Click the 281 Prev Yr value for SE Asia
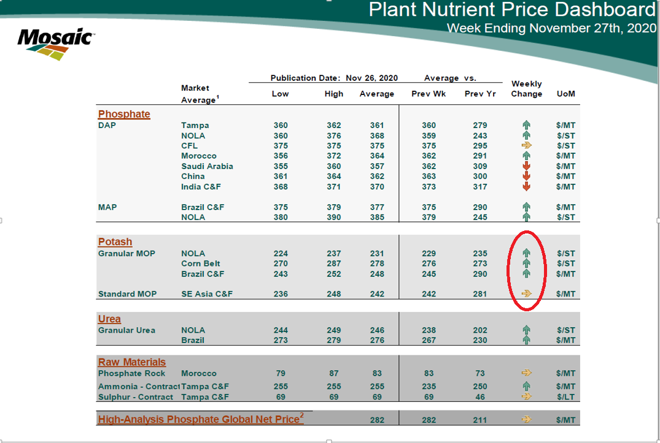 [480, 294]
